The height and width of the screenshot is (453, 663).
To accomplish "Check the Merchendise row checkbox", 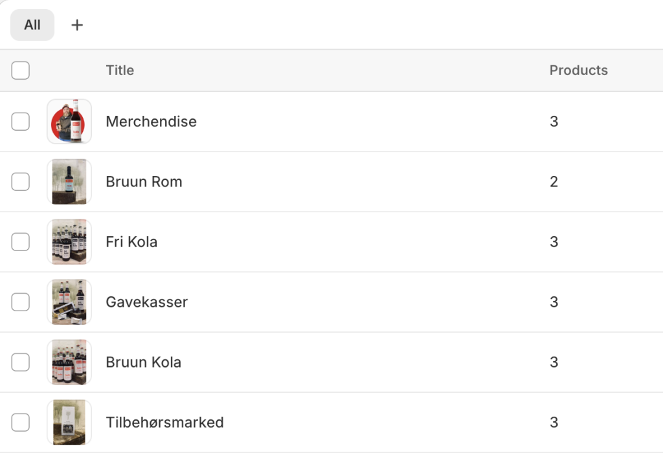I will click(20, 122).
